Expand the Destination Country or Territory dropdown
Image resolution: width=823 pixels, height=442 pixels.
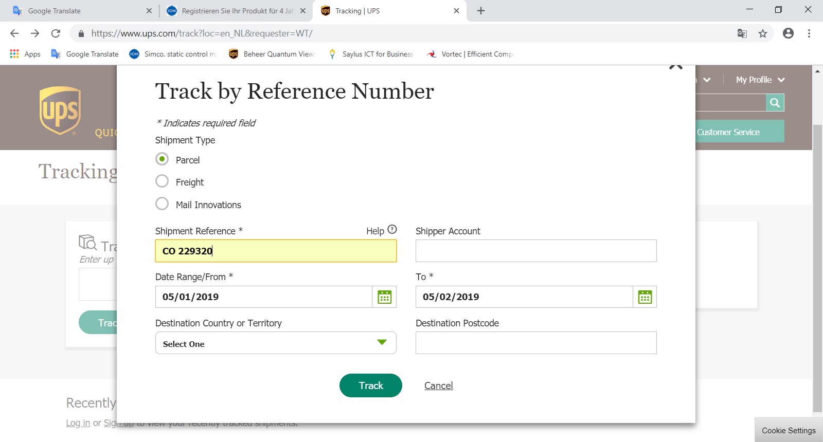pos(276,343)
